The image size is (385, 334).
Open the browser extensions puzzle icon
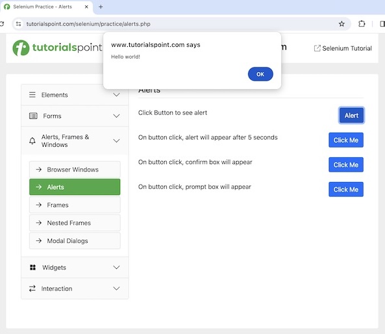click(x=362, y=24)
